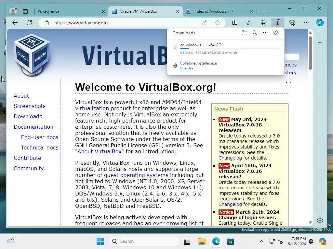Open downloads folder from Downloads panel

click(x=245, y=33)
